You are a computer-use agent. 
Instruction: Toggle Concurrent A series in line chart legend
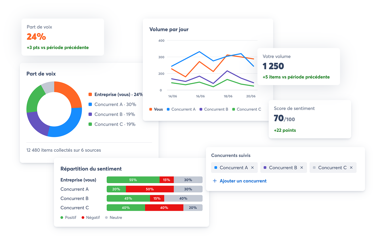pos(181,109)
